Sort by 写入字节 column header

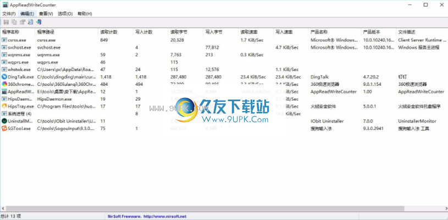click(221, 32)
